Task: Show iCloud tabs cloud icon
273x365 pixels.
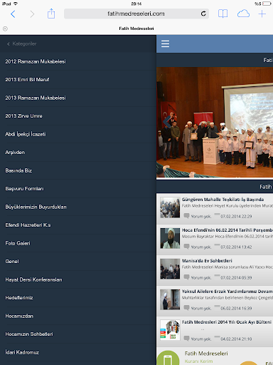Action: click(243, 14)
